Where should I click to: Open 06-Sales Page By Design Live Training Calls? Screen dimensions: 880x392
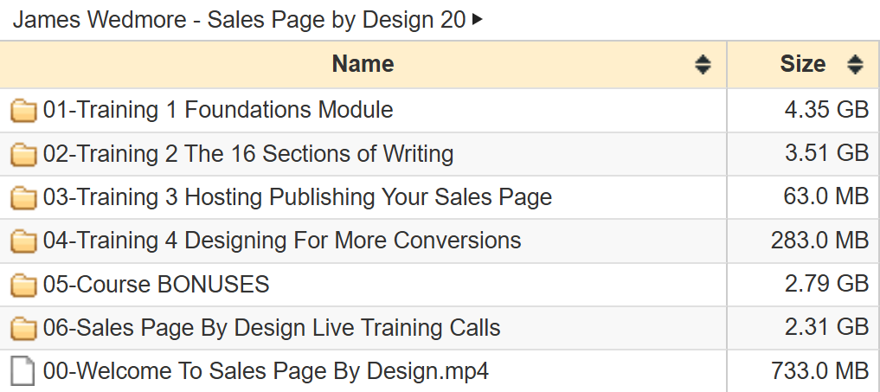tap(272, 328)
